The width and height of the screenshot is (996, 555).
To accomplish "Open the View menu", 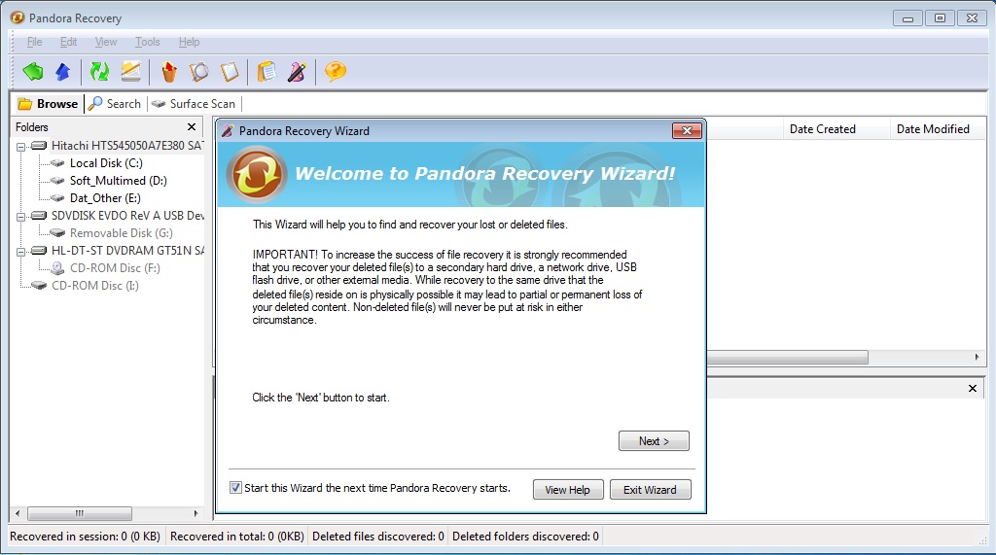I will (x=106, y=42).
